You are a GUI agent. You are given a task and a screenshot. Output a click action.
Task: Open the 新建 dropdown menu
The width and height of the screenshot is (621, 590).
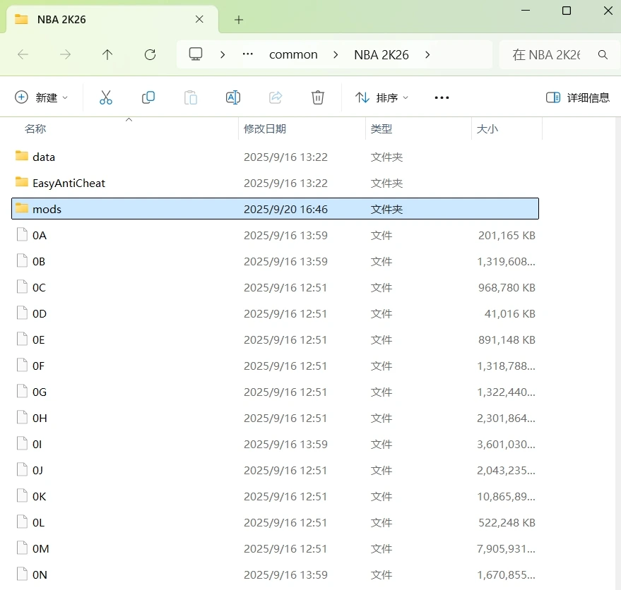pos(42,97)
